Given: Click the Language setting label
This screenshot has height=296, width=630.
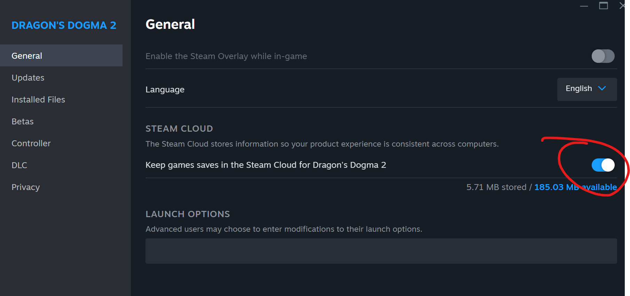Looking at the screenshot, I should click(x=165, y=89).
